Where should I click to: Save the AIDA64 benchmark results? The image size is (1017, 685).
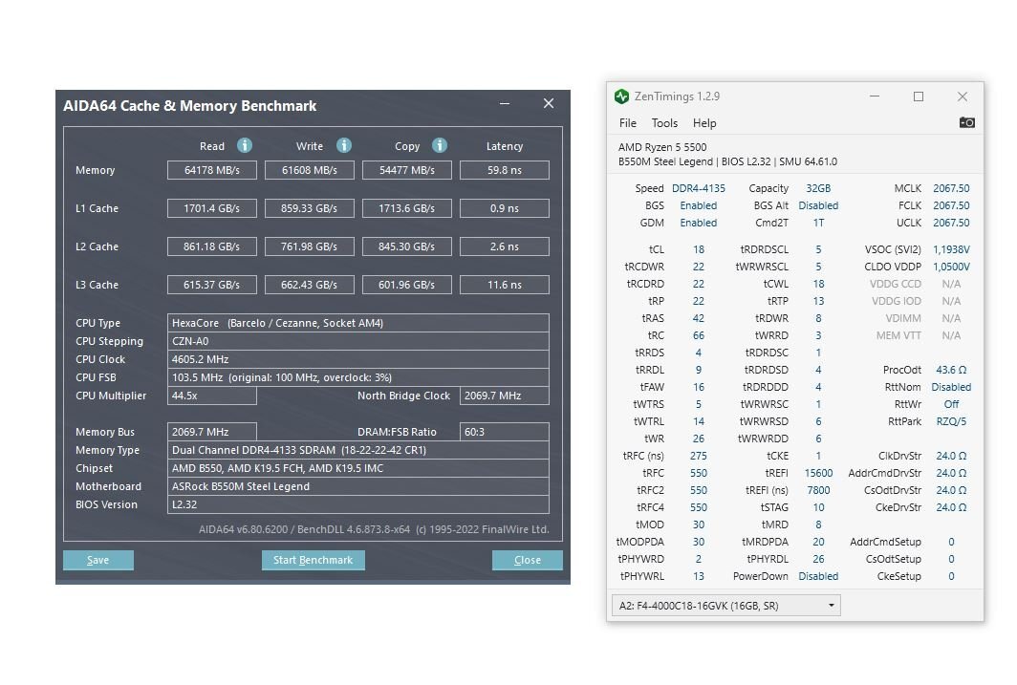coord(97,560)
